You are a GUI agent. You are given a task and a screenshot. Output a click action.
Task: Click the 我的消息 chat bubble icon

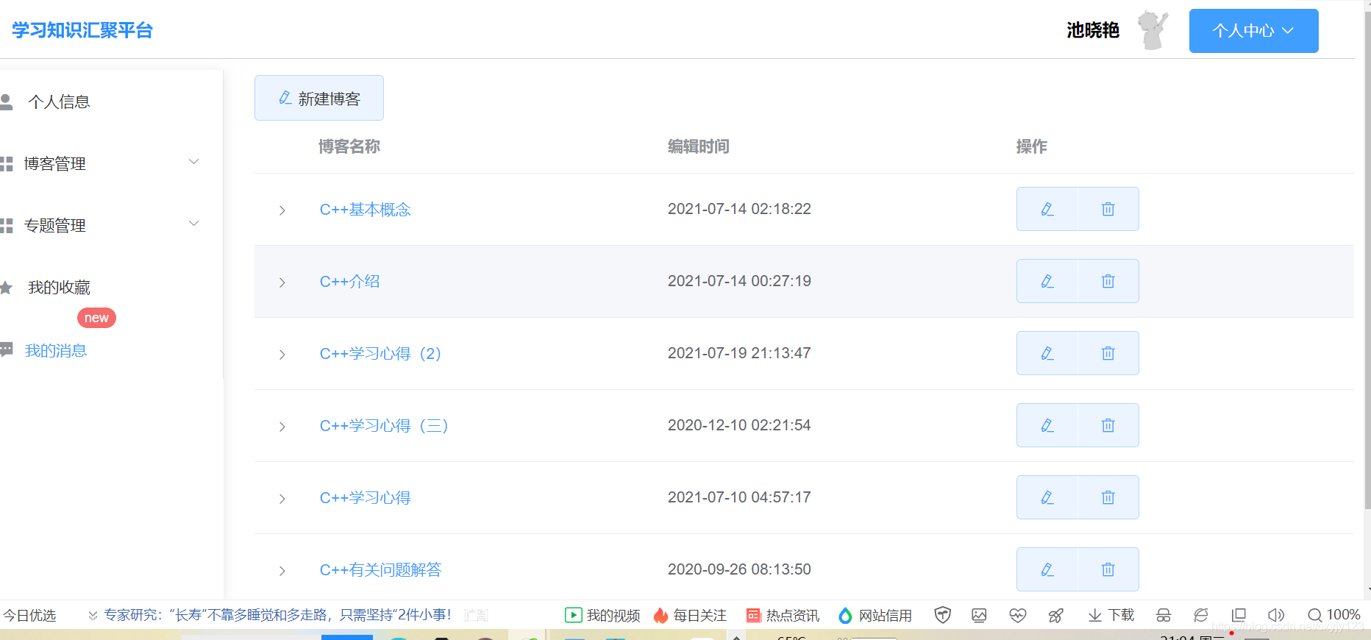[x=7, y=349]
